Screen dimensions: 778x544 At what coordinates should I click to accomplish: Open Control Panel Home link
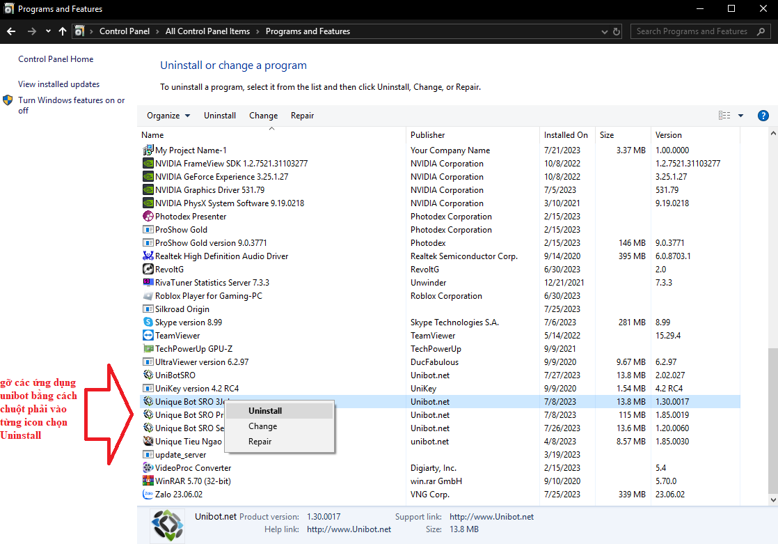(x=56, y=59)
